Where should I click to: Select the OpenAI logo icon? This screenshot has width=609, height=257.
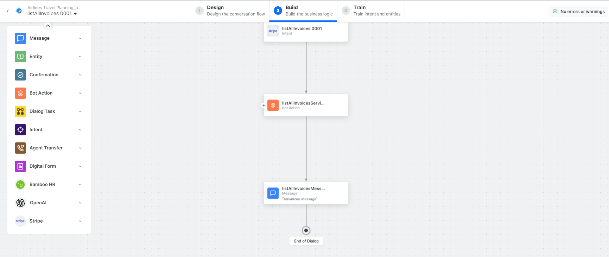[20, 203]
